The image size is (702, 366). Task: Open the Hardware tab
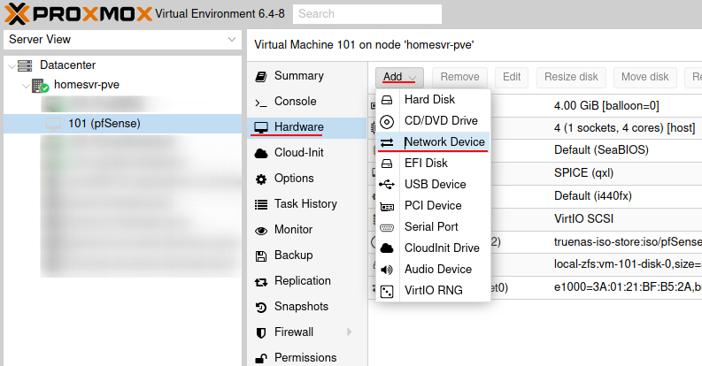coord(307,127)
